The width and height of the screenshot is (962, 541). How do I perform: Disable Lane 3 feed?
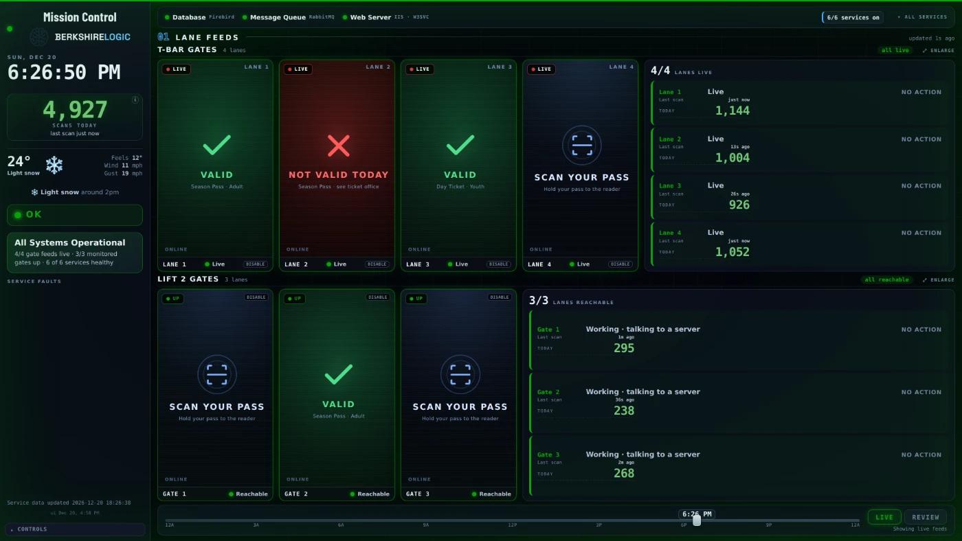[x=499, y=264]
